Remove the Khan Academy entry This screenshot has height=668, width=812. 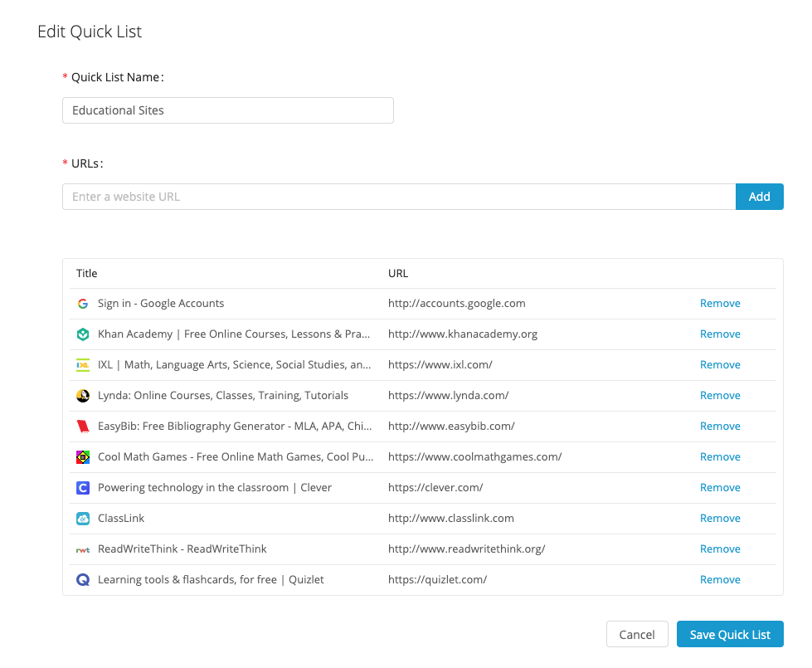pos(720,334)
